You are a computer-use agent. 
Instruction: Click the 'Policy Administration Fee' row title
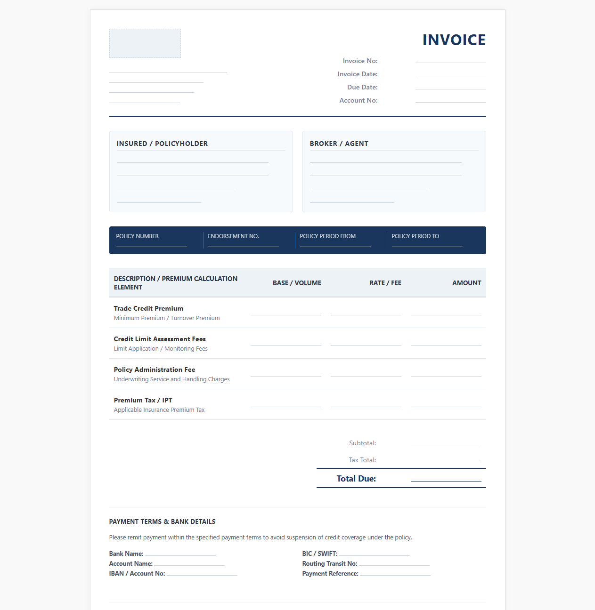pyautogui.click(x=155, y=369)
